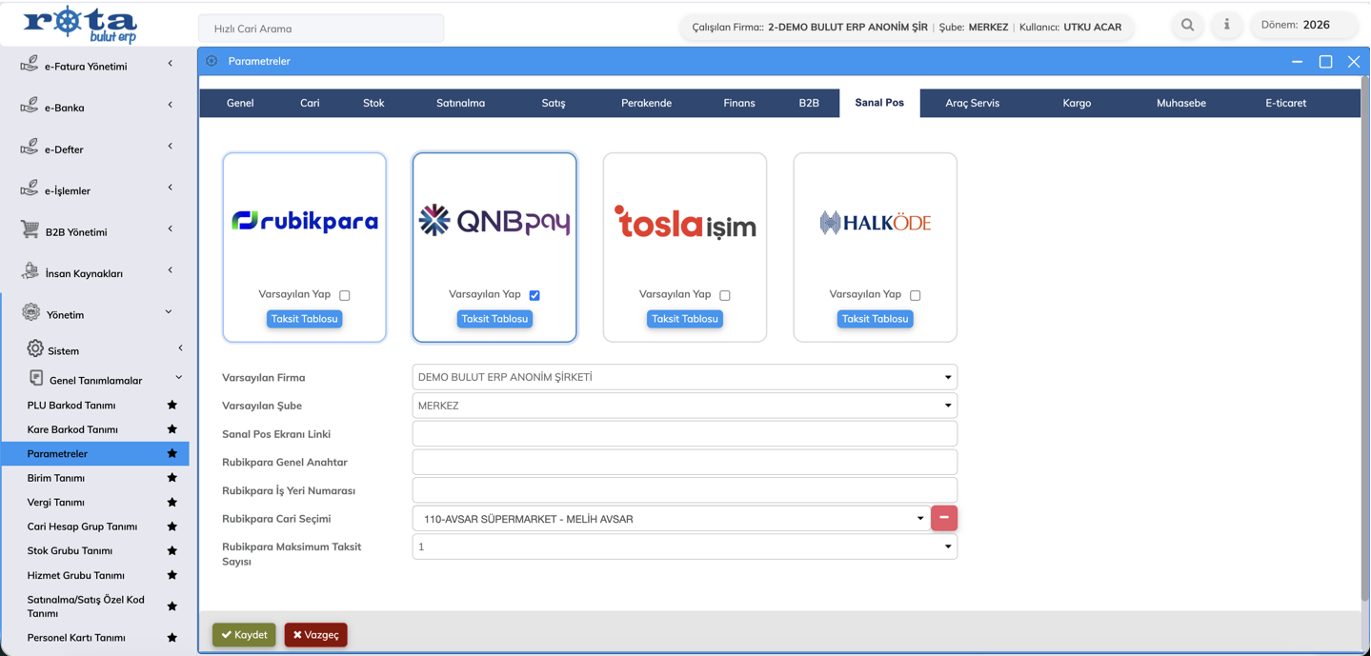This screenshot has width=1371, height=656.
Task: Click the İnsan Kaynakları sidebar icon
Action: click(30, 272)
